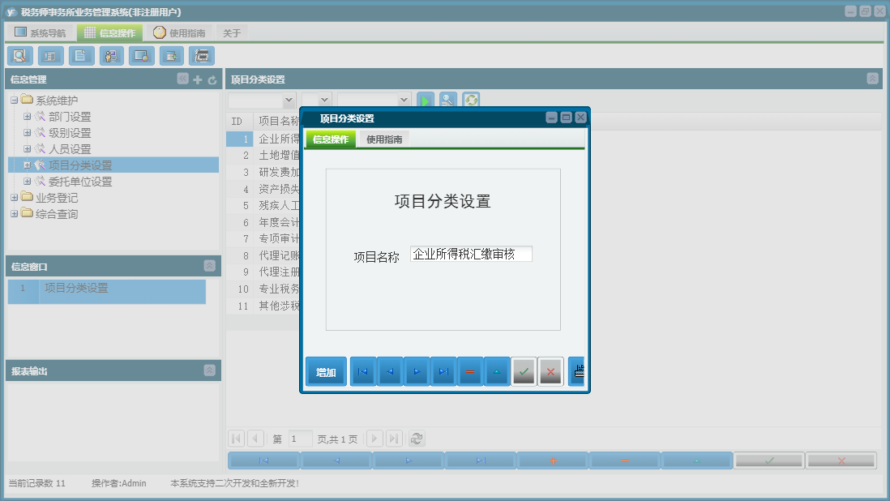The width and height of the screenshot is (890, 501).
Task: Click the green play button in filter bar
Action: pyautogui.click(x=425, y=101)
